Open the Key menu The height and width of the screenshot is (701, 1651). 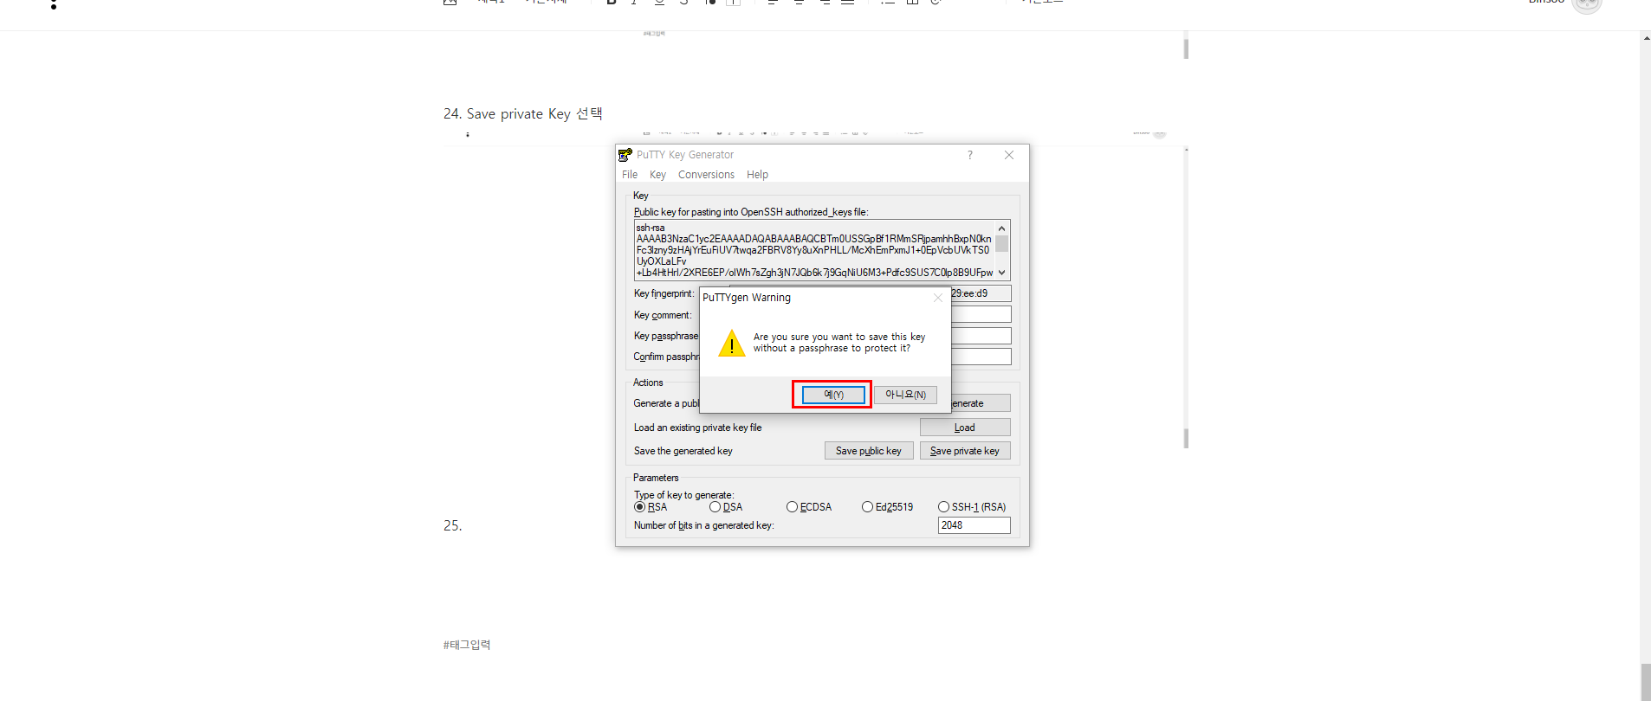point(658,175)
